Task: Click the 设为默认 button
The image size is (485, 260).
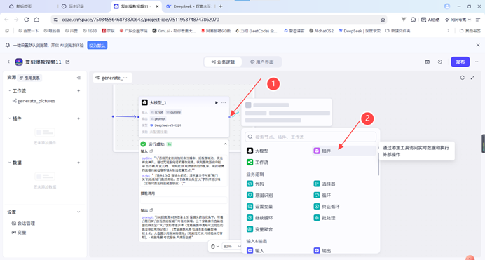Action: click(x=97, y=46)
